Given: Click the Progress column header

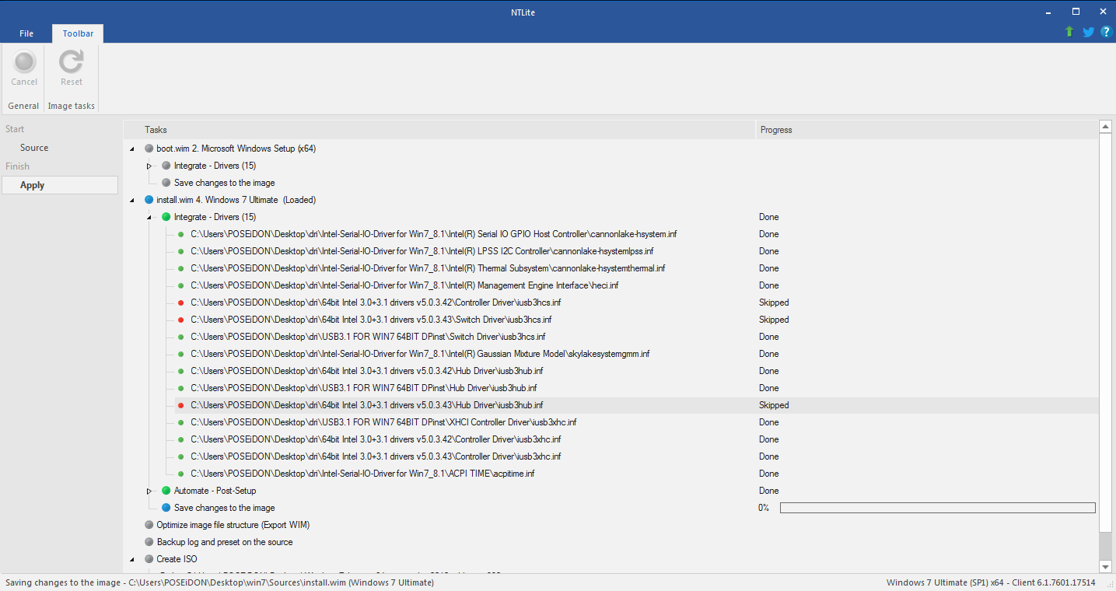Looking at the screenshot, I should (x=927, y=130).
